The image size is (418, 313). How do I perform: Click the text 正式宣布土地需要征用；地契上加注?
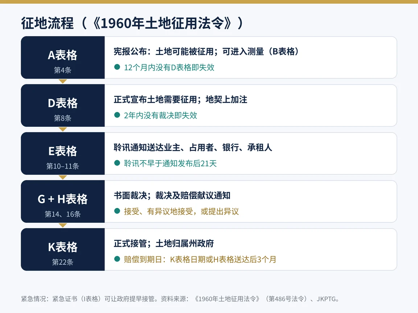coord(180,100)
